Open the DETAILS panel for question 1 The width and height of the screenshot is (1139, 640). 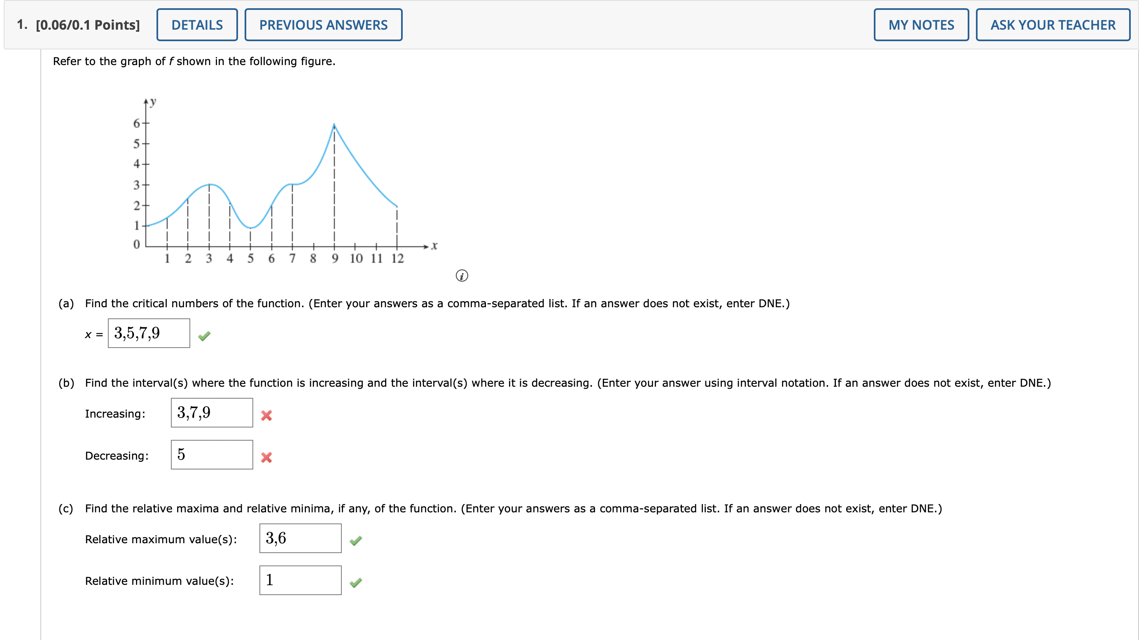point(197,25)
